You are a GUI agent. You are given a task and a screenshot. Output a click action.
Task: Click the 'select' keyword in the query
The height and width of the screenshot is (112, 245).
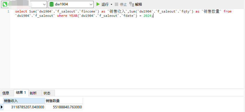(21, 11)
